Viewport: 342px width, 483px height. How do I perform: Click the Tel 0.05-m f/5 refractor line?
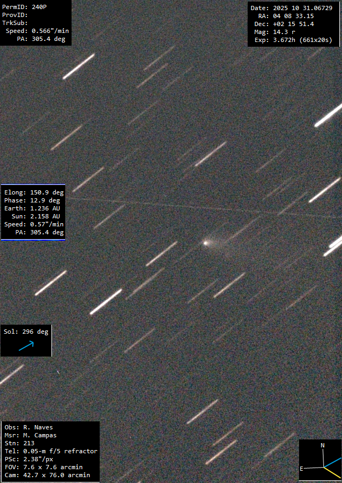(x=50, y=451)
